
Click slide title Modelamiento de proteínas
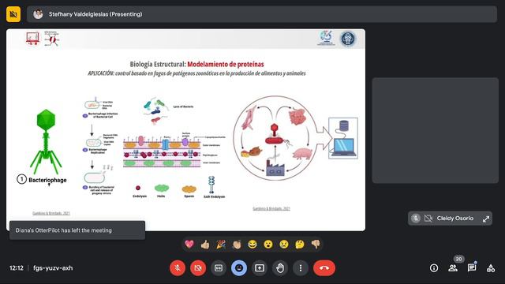(226, 64)
